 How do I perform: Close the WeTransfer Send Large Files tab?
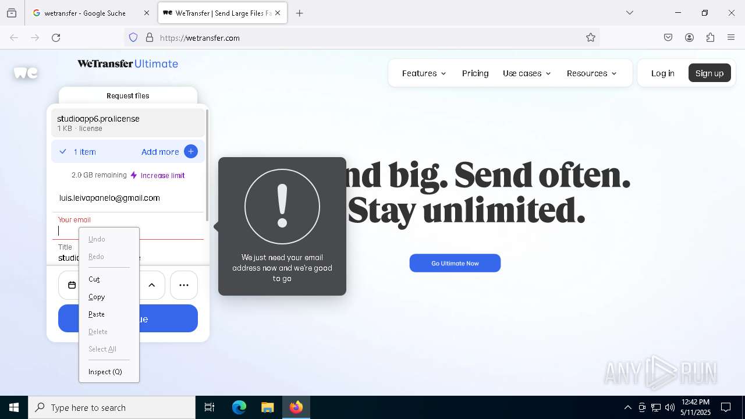(278, 13)
